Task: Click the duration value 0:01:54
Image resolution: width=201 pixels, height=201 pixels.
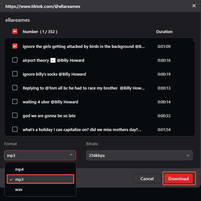Action: pyautogui.click(x=164, y=129)
